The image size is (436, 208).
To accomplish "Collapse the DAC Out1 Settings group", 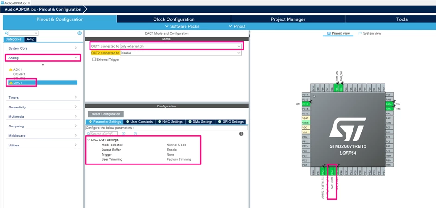I will point(89,140).
